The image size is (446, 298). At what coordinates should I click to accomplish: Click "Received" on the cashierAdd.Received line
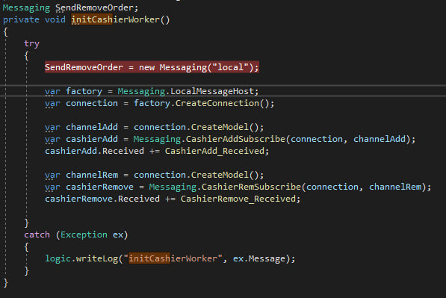click(123, 151)
